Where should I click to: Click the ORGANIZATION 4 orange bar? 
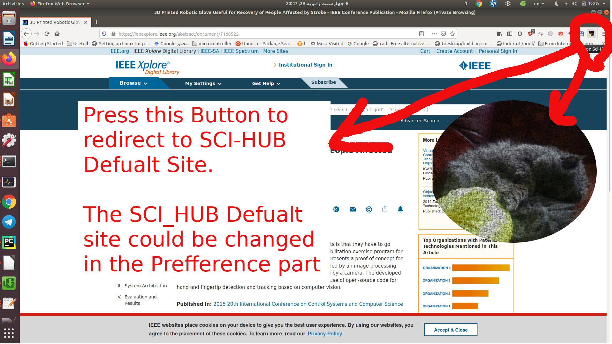coord(481,268)
